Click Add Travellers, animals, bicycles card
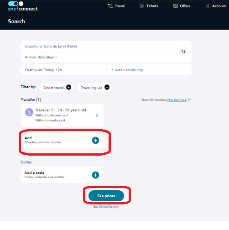The height and width of the screenshot is (230, 229). (62, 140)
